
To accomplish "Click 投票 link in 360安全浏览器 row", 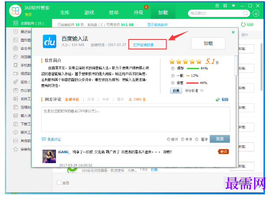I will point(154,170).
